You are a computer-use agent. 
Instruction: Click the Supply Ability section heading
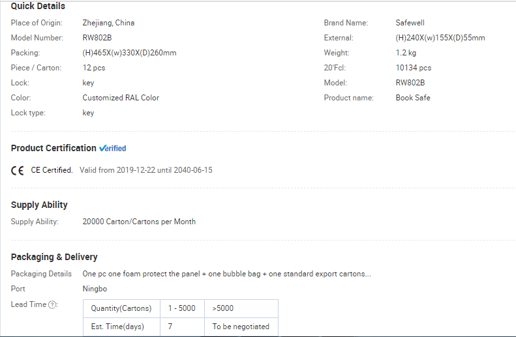click(39, 205)
